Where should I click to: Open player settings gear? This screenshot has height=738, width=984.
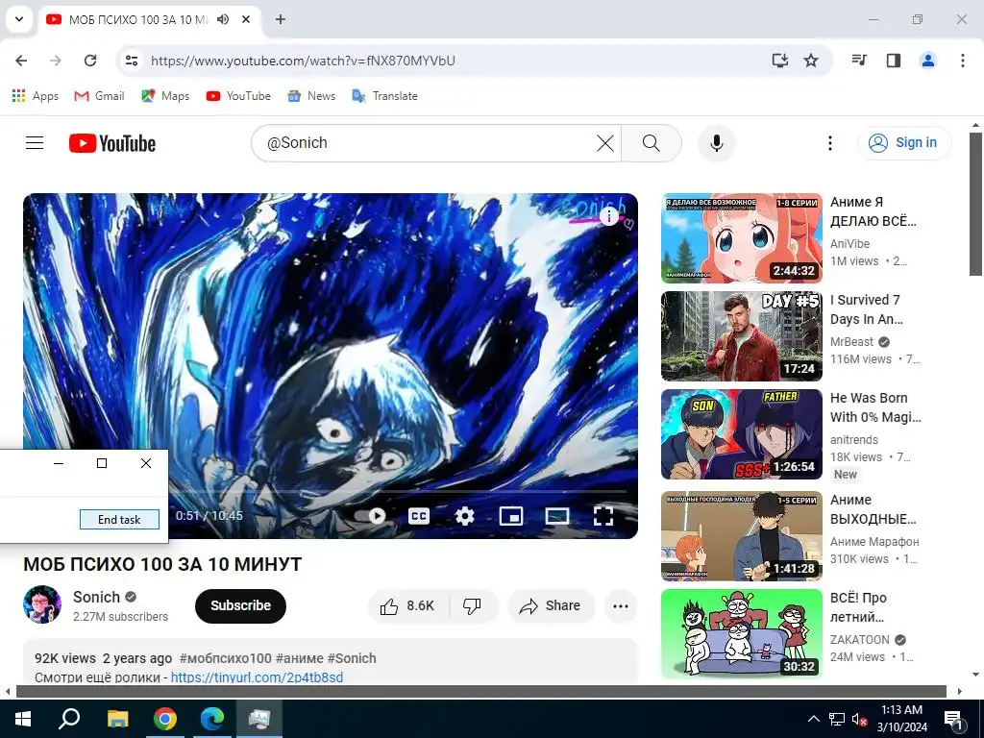pos(464,516)
